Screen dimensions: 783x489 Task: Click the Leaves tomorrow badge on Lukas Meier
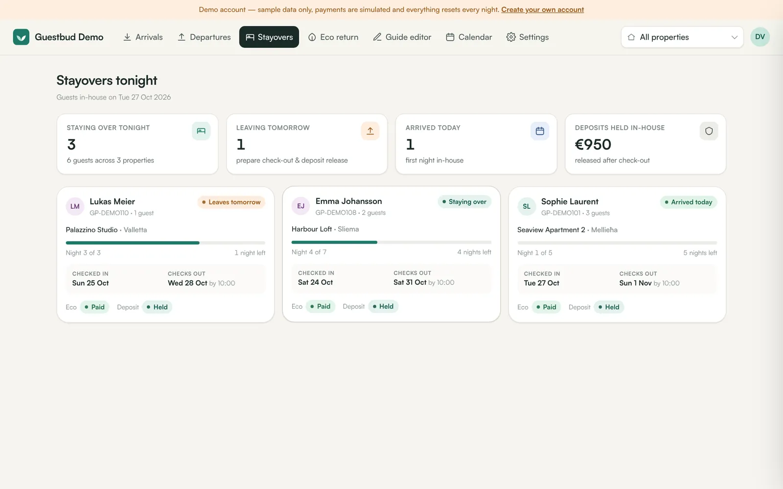231,202
